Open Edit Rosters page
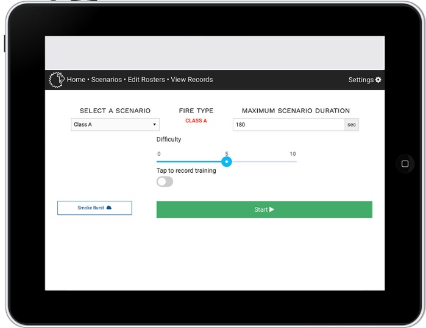 (146, 80)
